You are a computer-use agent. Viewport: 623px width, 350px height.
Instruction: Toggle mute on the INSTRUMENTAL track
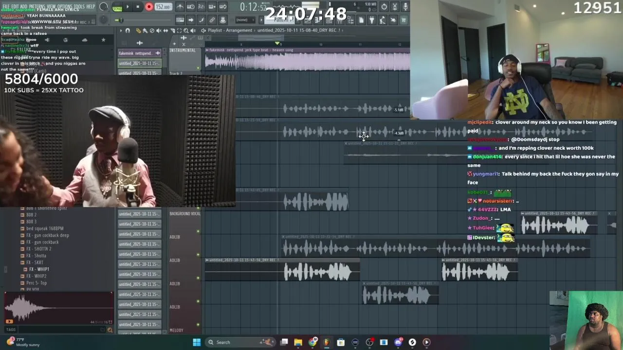tap(198, 68)
